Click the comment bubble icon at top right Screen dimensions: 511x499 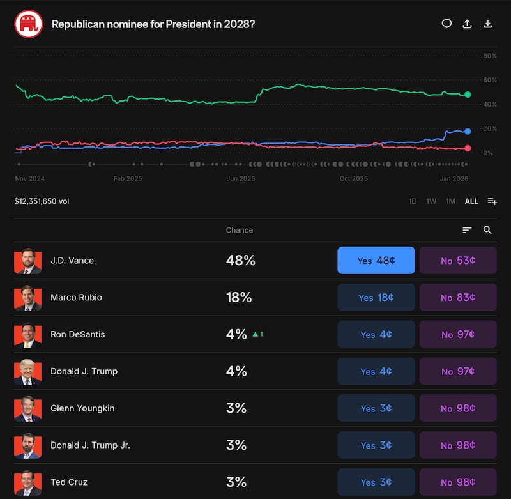[x=446, y=24]
